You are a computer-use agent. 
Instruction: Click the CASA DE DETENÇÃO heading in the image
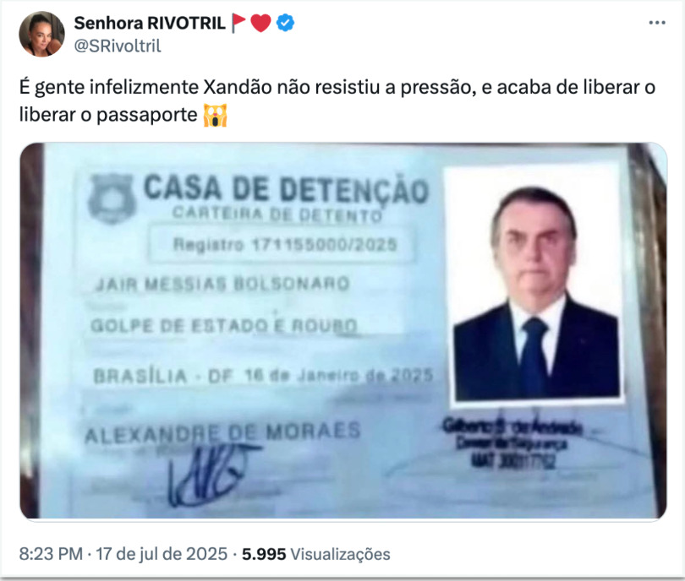tap(286, 189)
